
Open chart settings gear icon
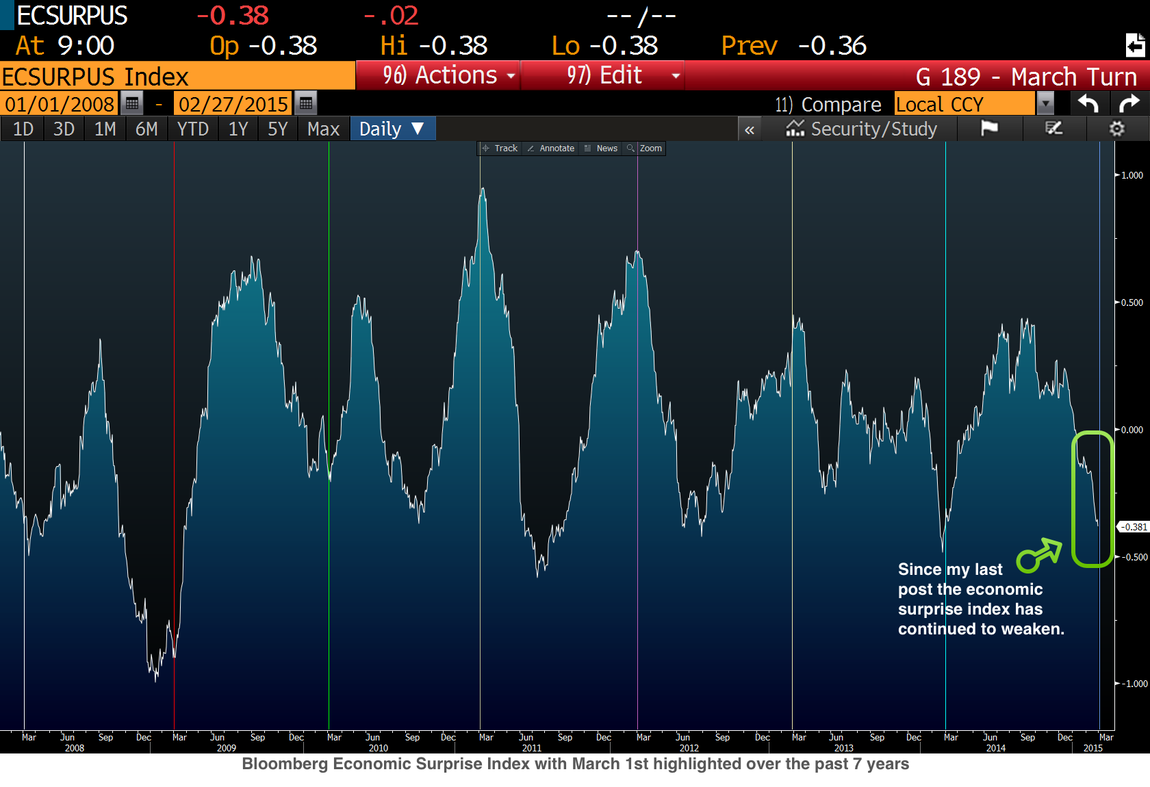1116,129
